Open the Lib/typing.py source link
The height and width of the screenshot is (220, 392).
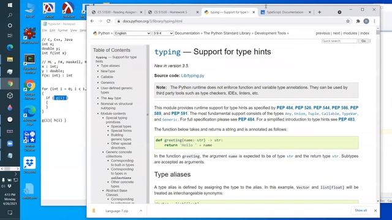point(192,76)
